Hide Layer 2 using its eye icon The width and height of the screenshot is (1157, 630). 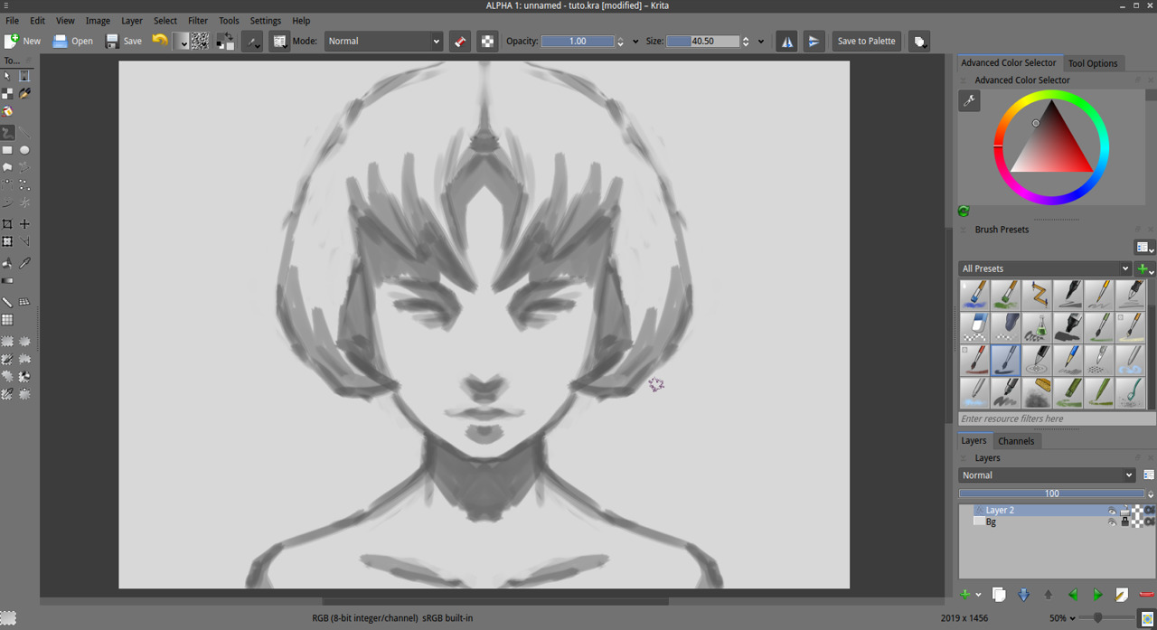tap(1112, 511)
